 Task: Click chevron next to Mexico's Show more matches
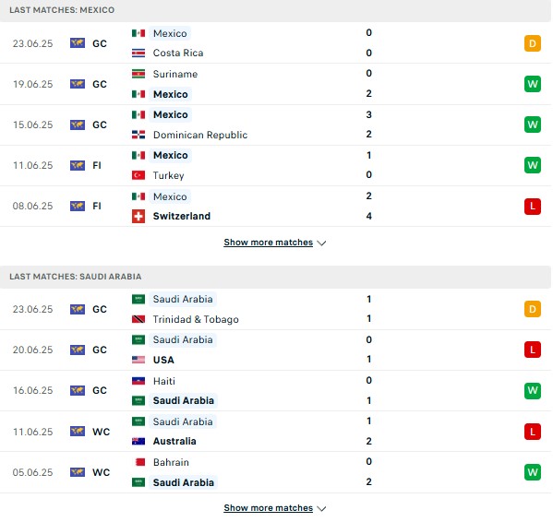321,243
